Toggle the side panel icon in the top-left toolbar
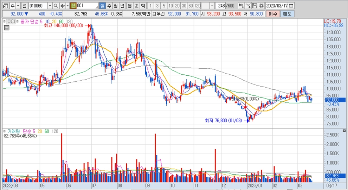The height and width of the screenshot is (190, 348). pos(6,6)
